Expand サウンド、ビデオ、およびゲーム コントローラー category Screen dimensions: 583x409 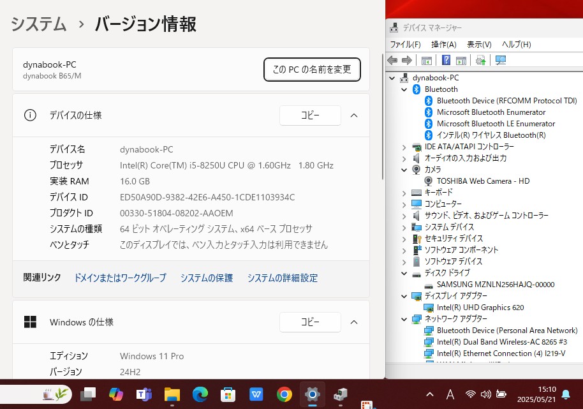click(x=404, y=216)
